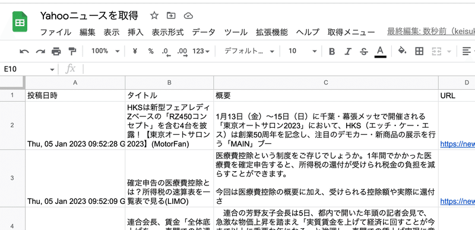Toggle bold formatting
475x230 pixels.
(332, 52)
